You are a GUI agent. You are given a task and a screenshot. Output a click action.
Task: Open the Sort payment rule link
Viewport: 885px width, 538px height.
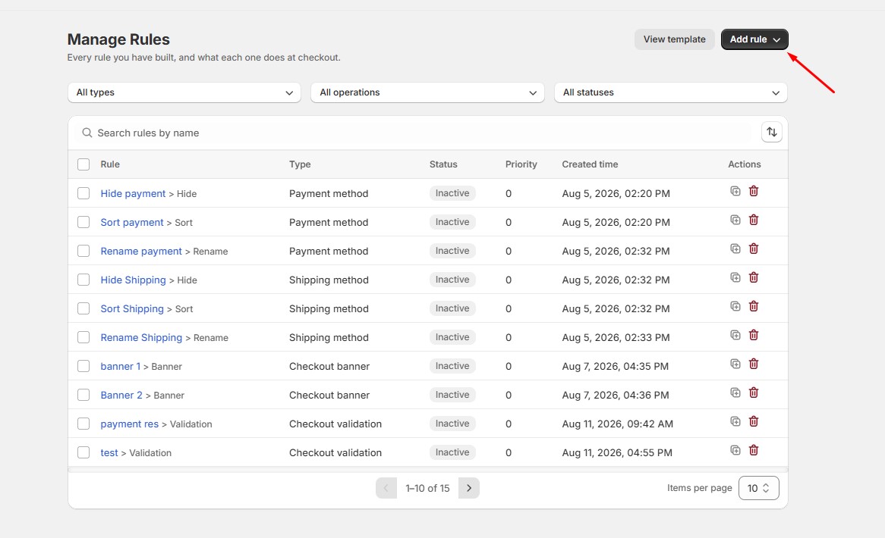point(132,222)
